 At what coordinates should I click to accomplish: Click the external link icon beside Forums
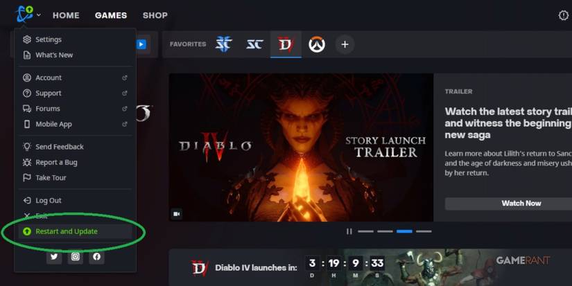124,109
